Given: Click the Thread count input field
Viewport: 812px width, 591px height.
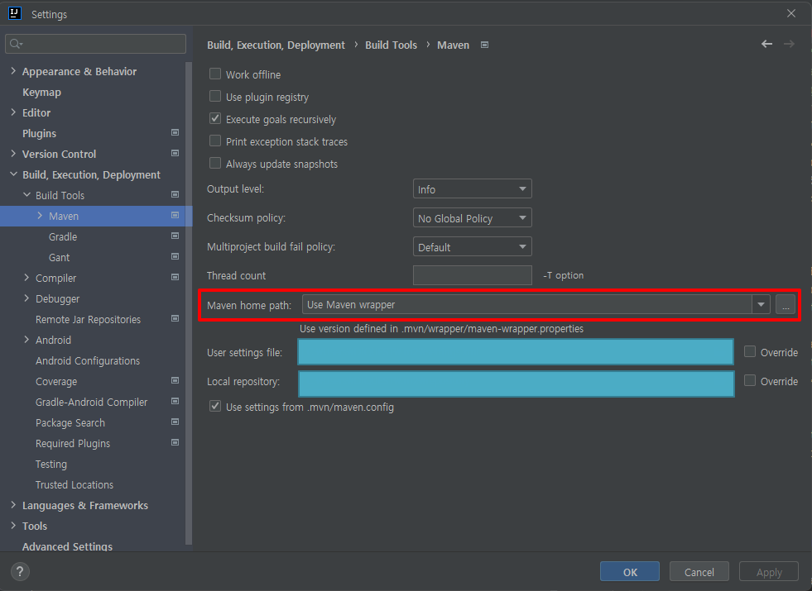Looking at the screenshot, I should pyautogui.click(x=473, y=275).
